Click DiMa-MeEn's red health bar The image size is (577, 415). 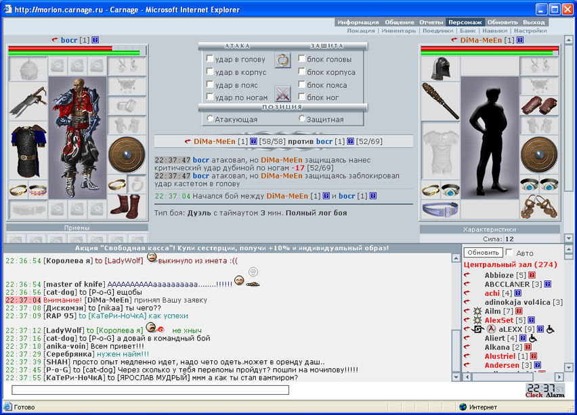490,48
